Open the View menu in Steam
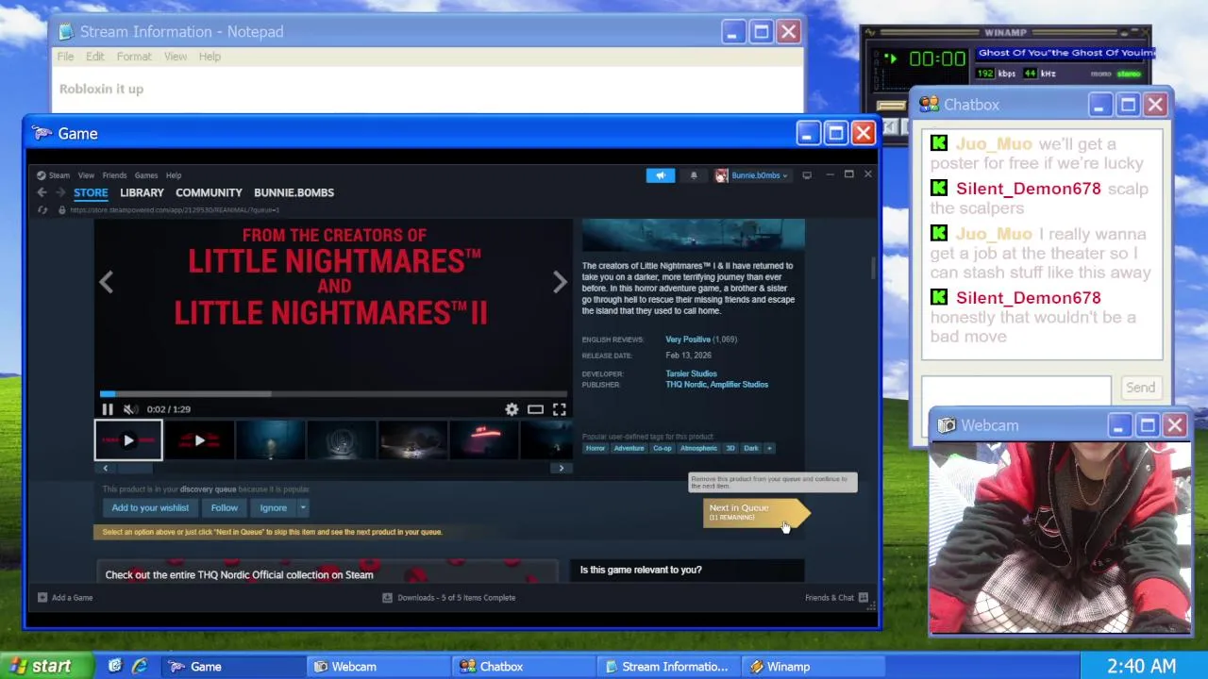This screenshot has width=1208, height=679. click(x=86, y=175)
